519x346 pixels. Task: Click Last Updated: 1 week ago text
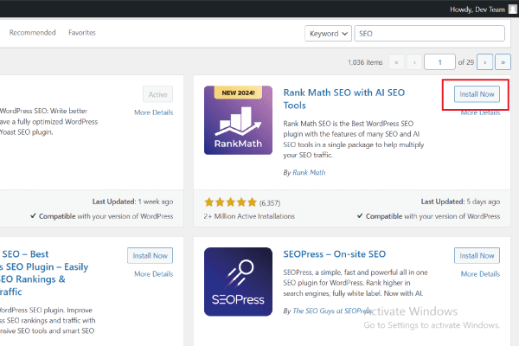point(132,202)
